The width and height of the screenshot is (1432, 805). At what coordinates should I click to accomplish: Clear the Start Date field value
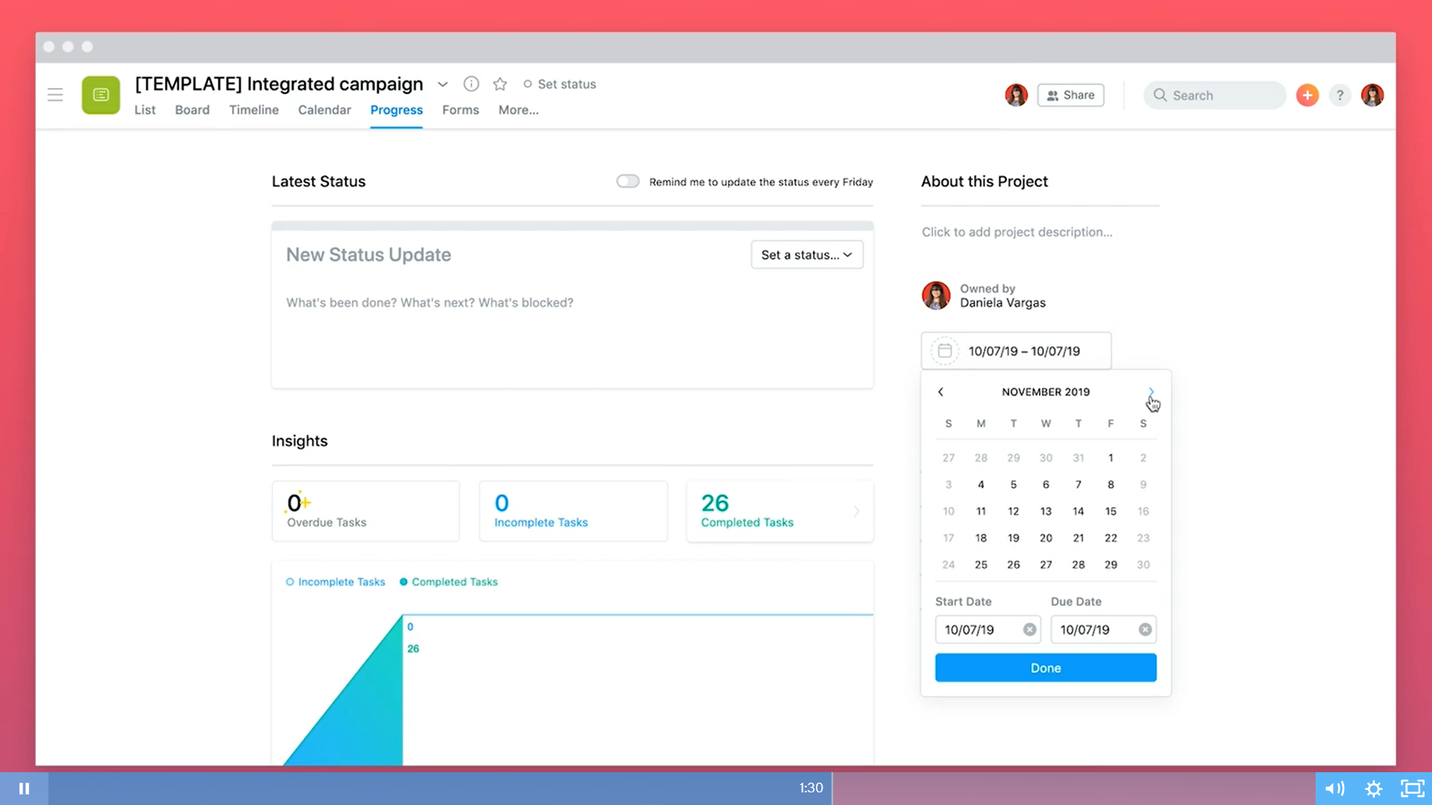pyautogui.click(x=1029, y=630)
